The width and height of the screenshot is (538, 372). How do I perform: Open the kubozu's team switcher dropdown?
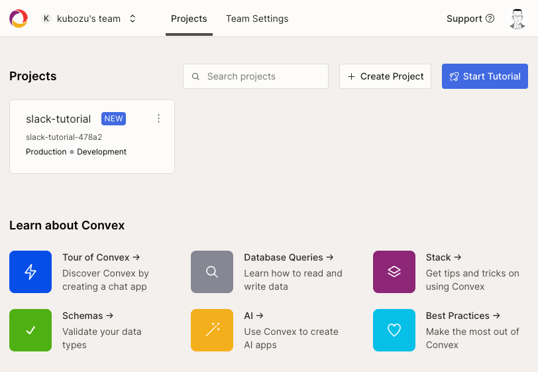pyautogui.click(x=89, y=19)
